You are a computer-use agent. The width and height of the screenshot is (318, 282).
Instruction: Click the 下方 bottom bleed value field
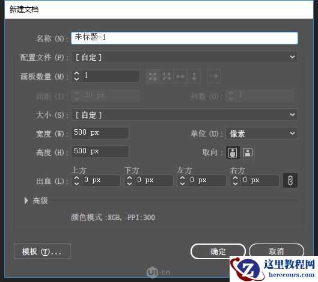(154, 180)
